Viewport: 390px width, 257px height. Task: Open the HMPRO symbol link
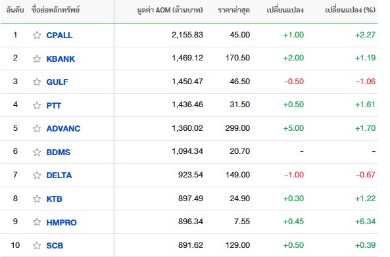[x=61, y=222]
